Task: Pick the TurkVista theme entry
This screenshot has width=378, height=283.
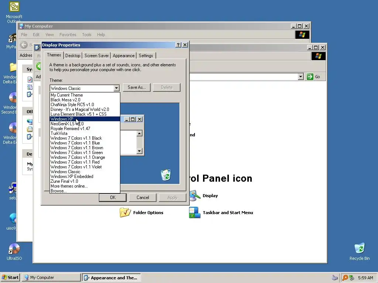Action: point(85,133)
